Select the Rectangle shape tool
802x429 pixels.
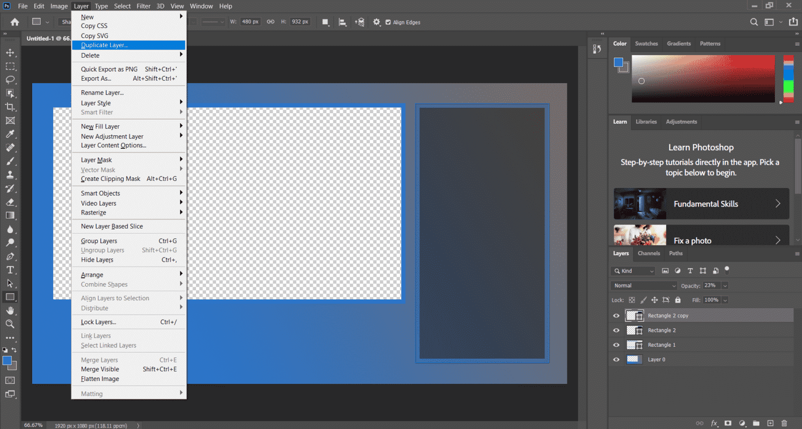tap(10, 297)
